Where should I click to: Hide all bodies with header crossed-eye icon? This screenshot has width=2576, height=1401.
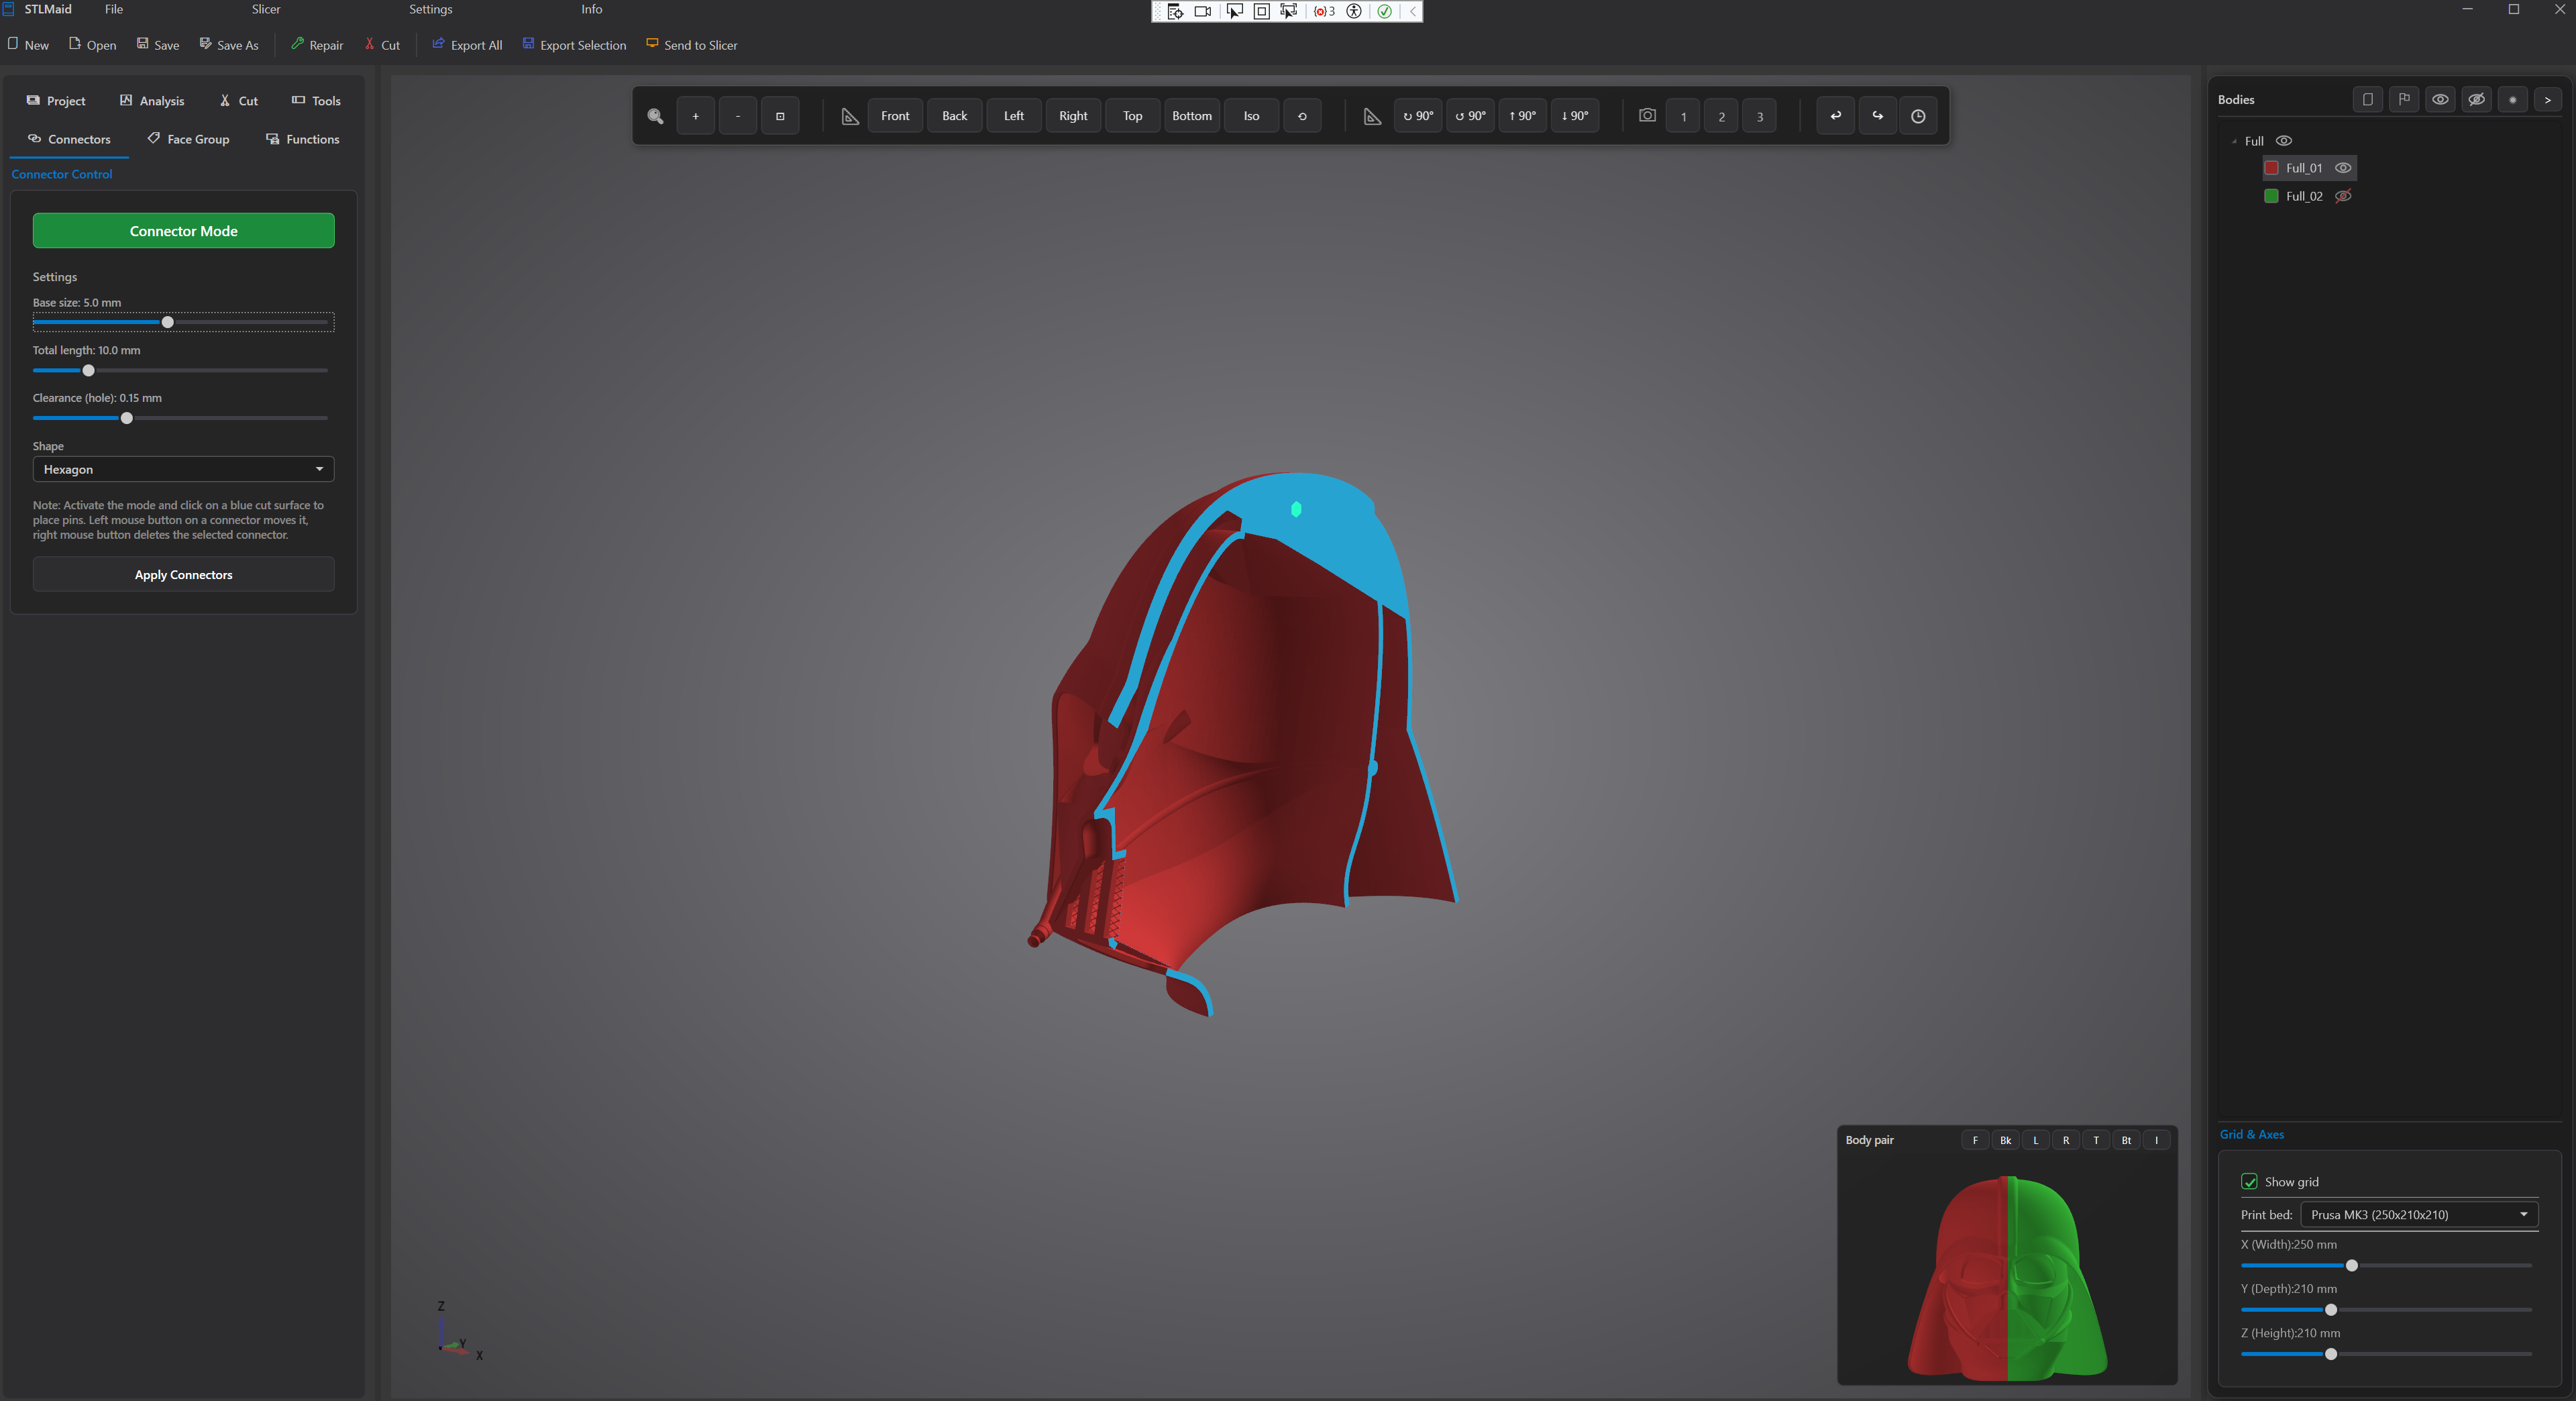[2476, 99]
